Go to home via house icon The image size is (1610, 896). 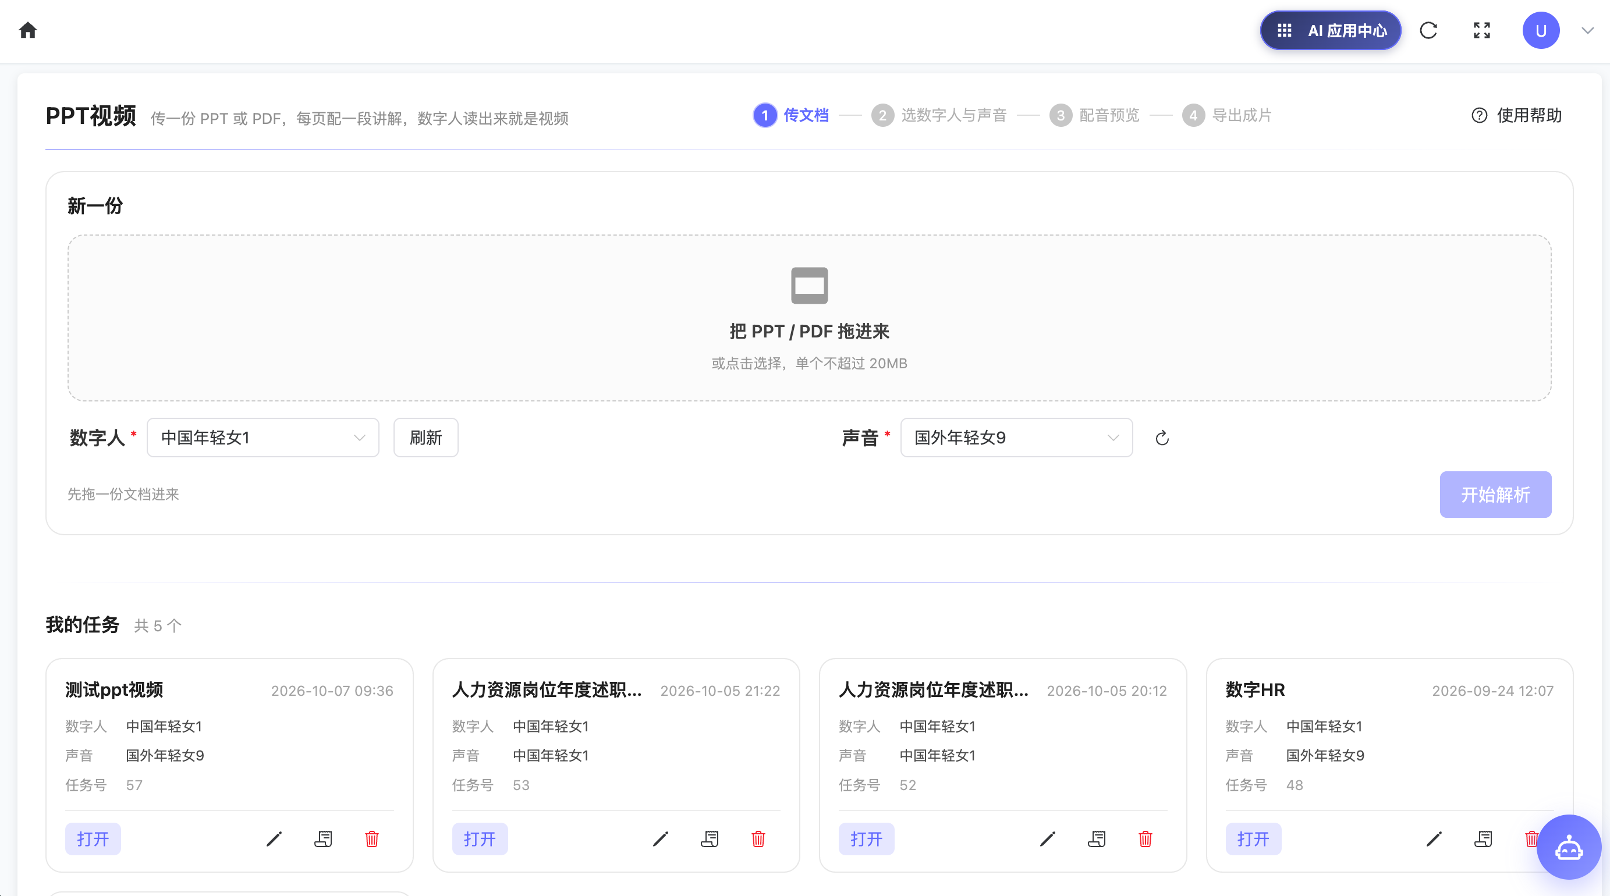coord(28,30)
